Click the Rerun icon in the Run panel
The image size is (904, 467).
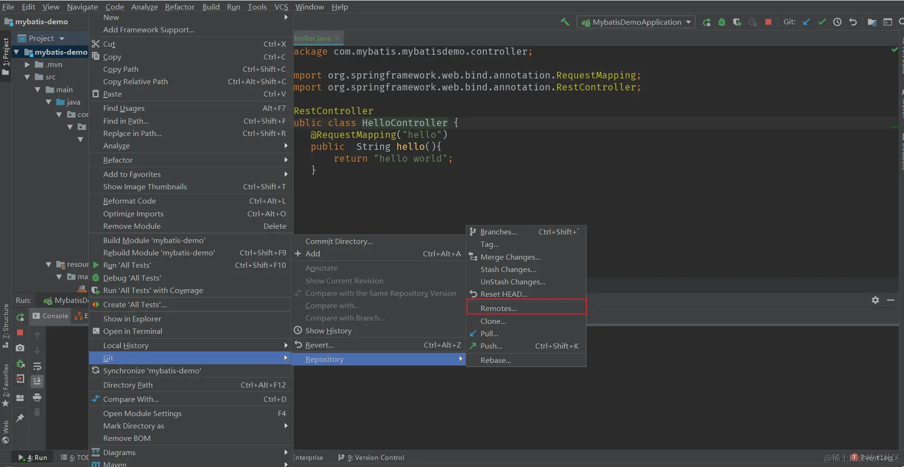(20, 317)
